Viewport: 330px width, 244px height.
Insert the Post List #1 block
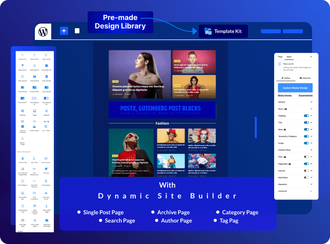point(23,55)
